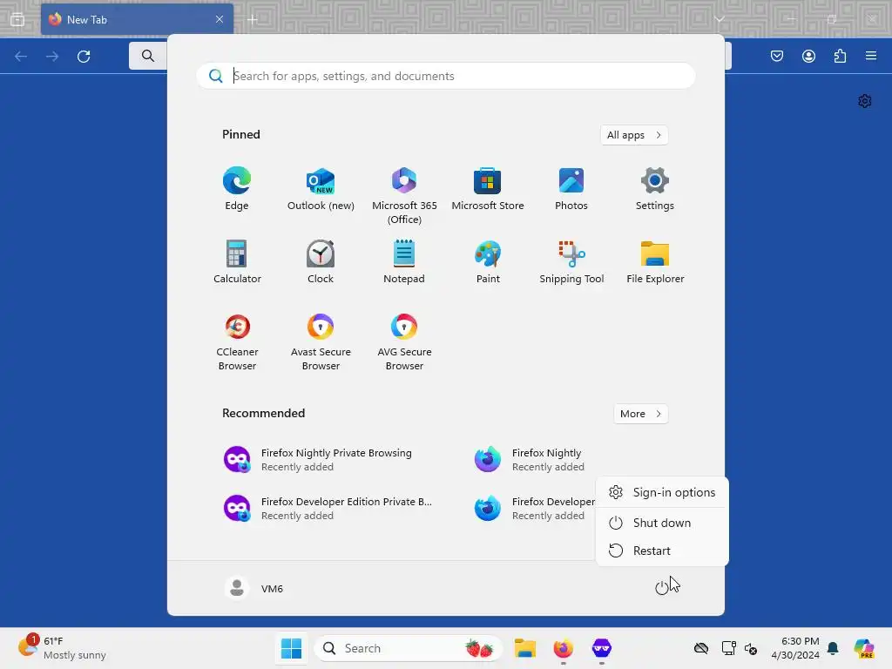Click the OneDrive cloud tray icon
The width and height of the screenshot is (892, 669).
coord(701,648)
